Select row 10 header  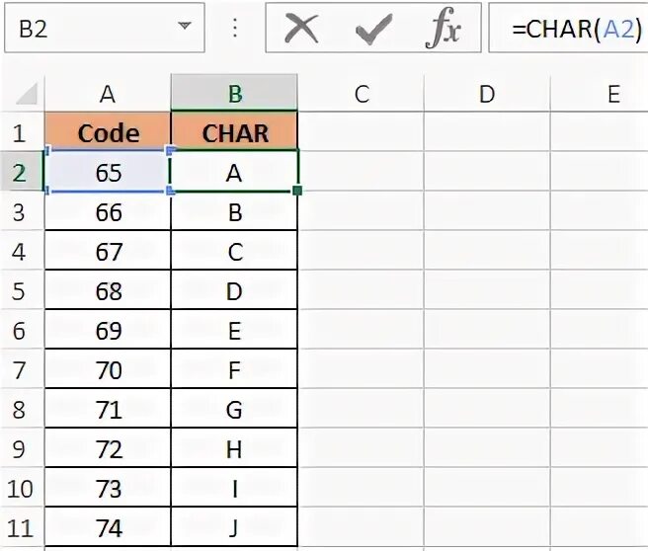[x=22, y=487]
